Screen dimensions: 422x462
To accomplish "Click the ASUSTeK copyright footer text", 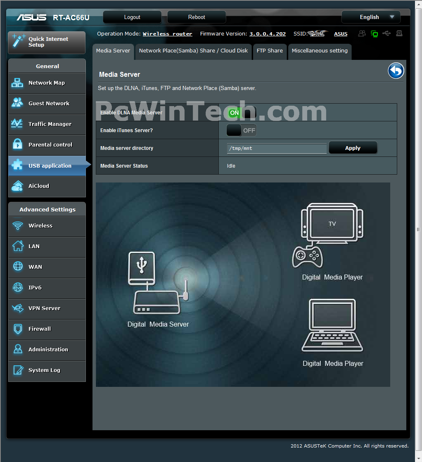I will click(349, 446).
